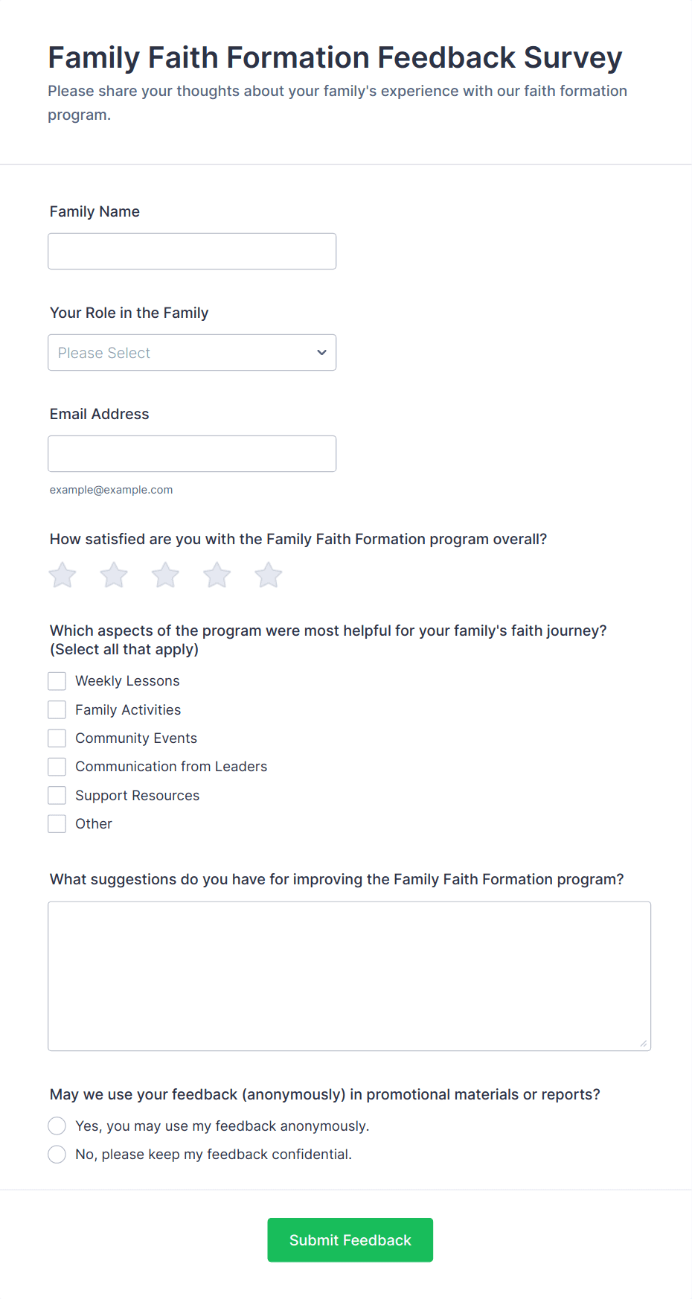Choose Yes, use my feedback anonymously
Viewport: 692px width, 1299px height.
click(57, 1126)
